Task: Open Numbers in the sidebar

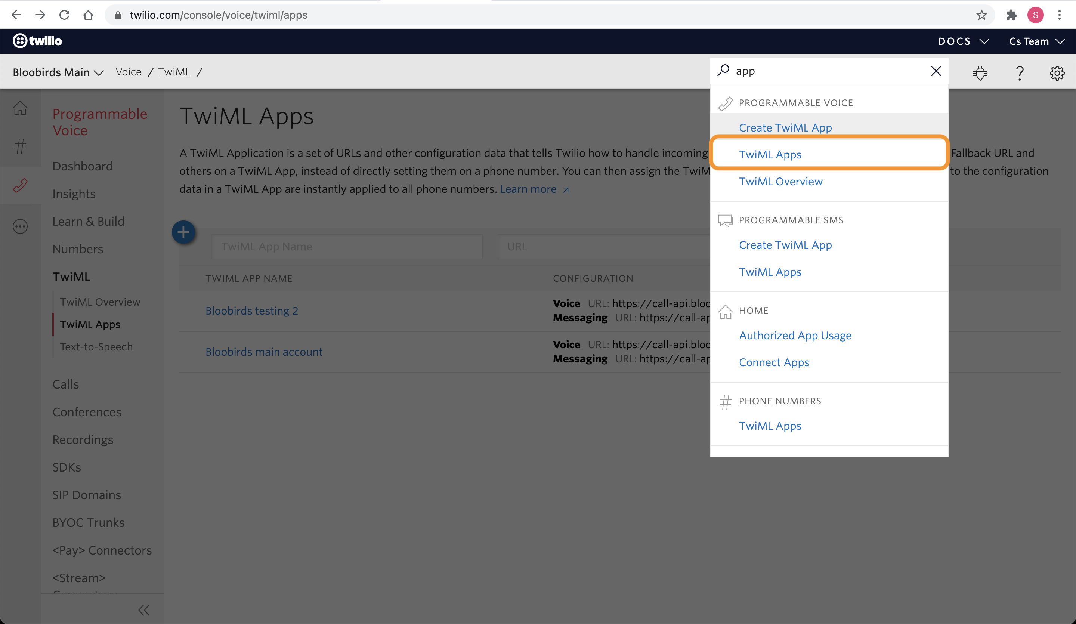Action: [78, 250]
